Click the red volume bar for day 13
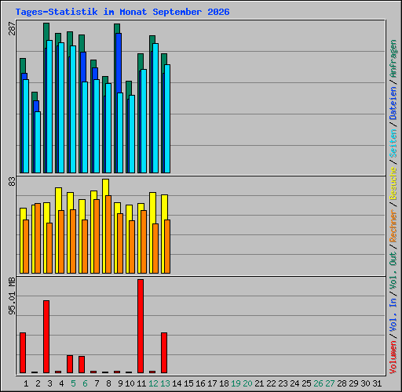The image size is (402, 392). pos(164,353)
